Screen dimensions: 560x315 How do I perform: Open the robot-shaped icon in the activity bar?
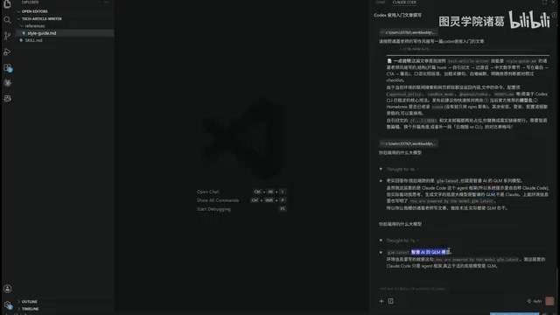[x=7, y=99]
